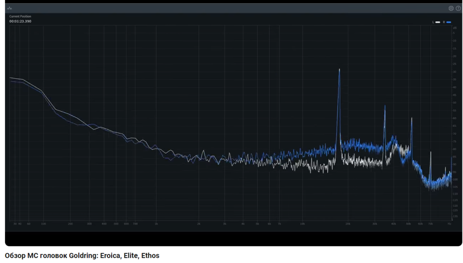Viewport: 463px width, 263px height.
Task: Click the dB unit label on scale
Action: click(x=455, y=28)
